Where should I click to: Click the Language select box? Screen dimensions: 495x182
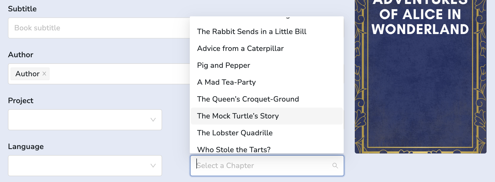click(79, 166)
